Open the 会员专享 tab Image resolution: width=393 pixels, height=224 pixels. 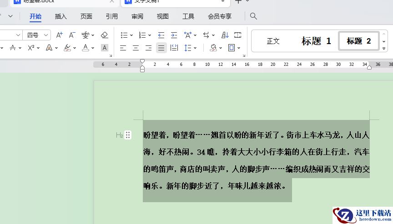click(220, 16)
